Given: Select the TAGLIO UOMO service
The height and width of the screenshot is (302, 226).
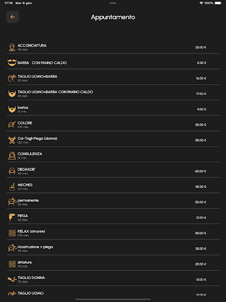Looking at the screenshot, I should click(x=113, y=294).
